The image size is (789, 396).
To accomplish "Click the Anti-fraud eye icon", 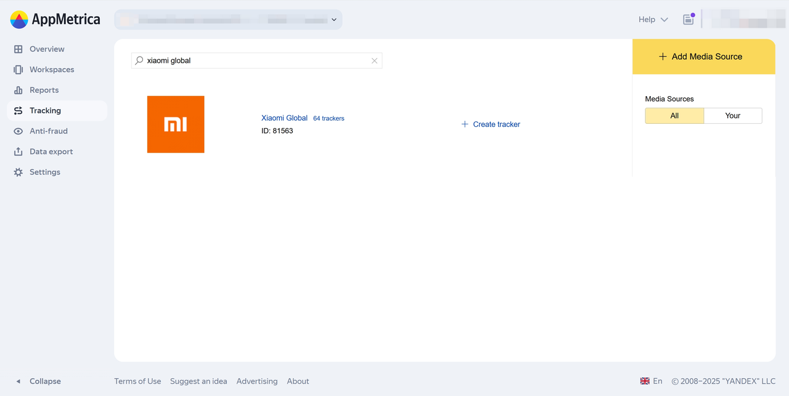I will tap(18, 131).
